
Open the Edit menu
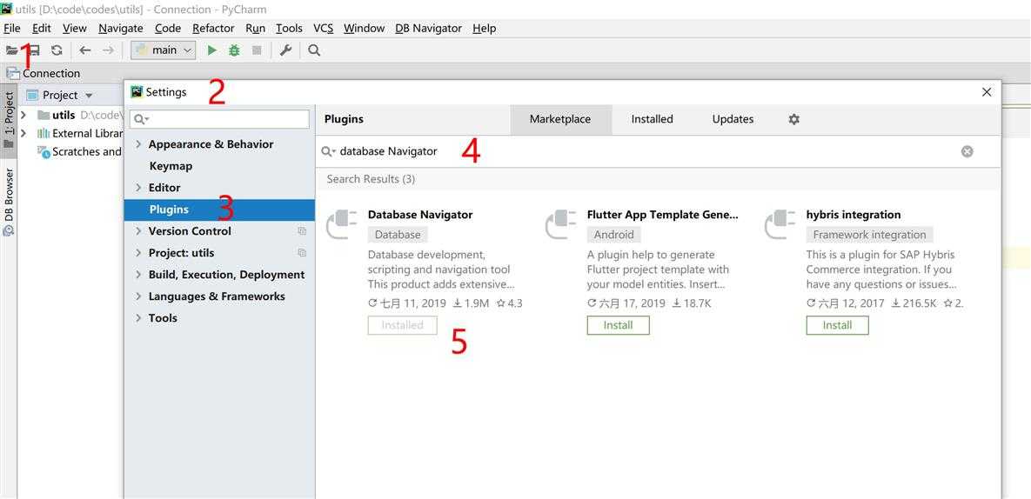tap(42, 28)
